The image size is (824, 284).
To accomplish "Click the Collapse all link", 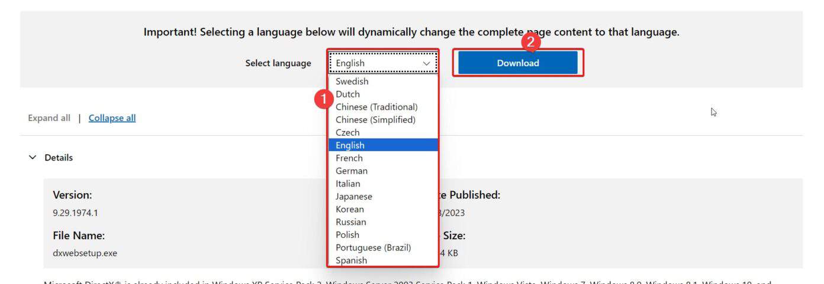I will tap(112, 118).
